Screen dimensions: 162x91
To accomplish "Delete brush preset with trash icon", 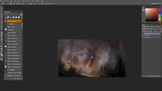I will point(20,79).
